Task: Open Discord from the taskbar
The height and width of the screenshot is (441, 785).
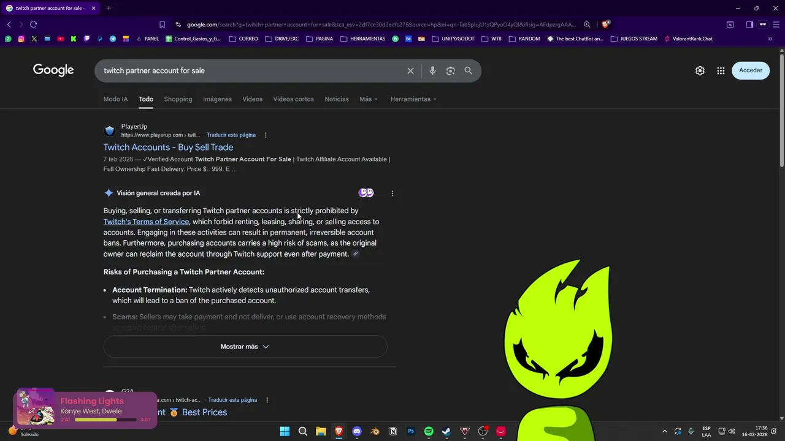Action: (x=357, y=431)
